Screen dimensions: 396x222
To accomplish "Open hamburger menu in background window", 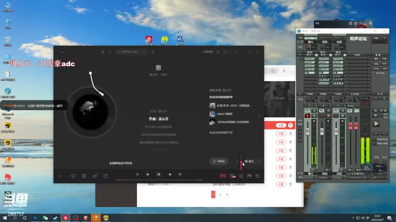I will coord(284,71).
